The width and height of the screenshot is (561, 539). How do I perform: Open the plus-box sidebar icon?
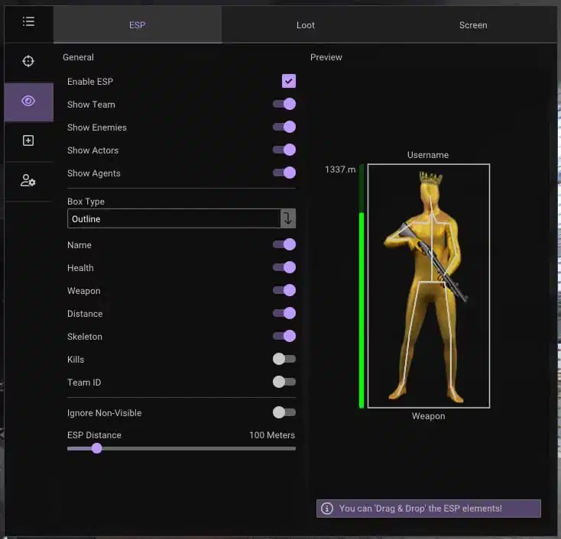tap(28, 140)
